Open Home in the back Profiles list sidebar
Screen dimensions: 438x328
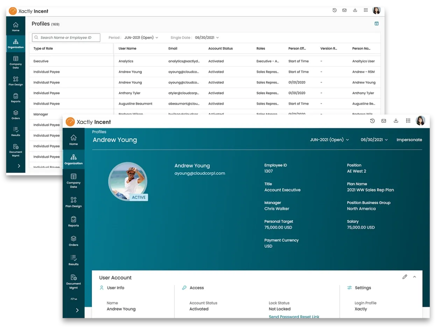[x=16, y=27]
